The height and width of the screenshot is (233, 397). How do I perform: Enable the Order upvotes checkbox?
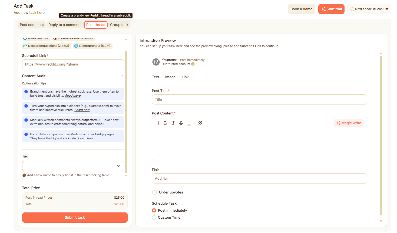[x=155, y=192]
